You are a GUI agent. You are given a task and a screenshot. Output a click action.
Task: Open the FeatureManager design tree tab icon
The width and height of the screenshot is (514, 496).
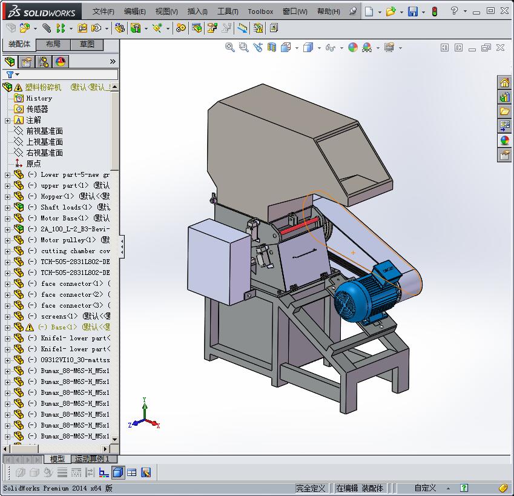[x=10, y=62]
